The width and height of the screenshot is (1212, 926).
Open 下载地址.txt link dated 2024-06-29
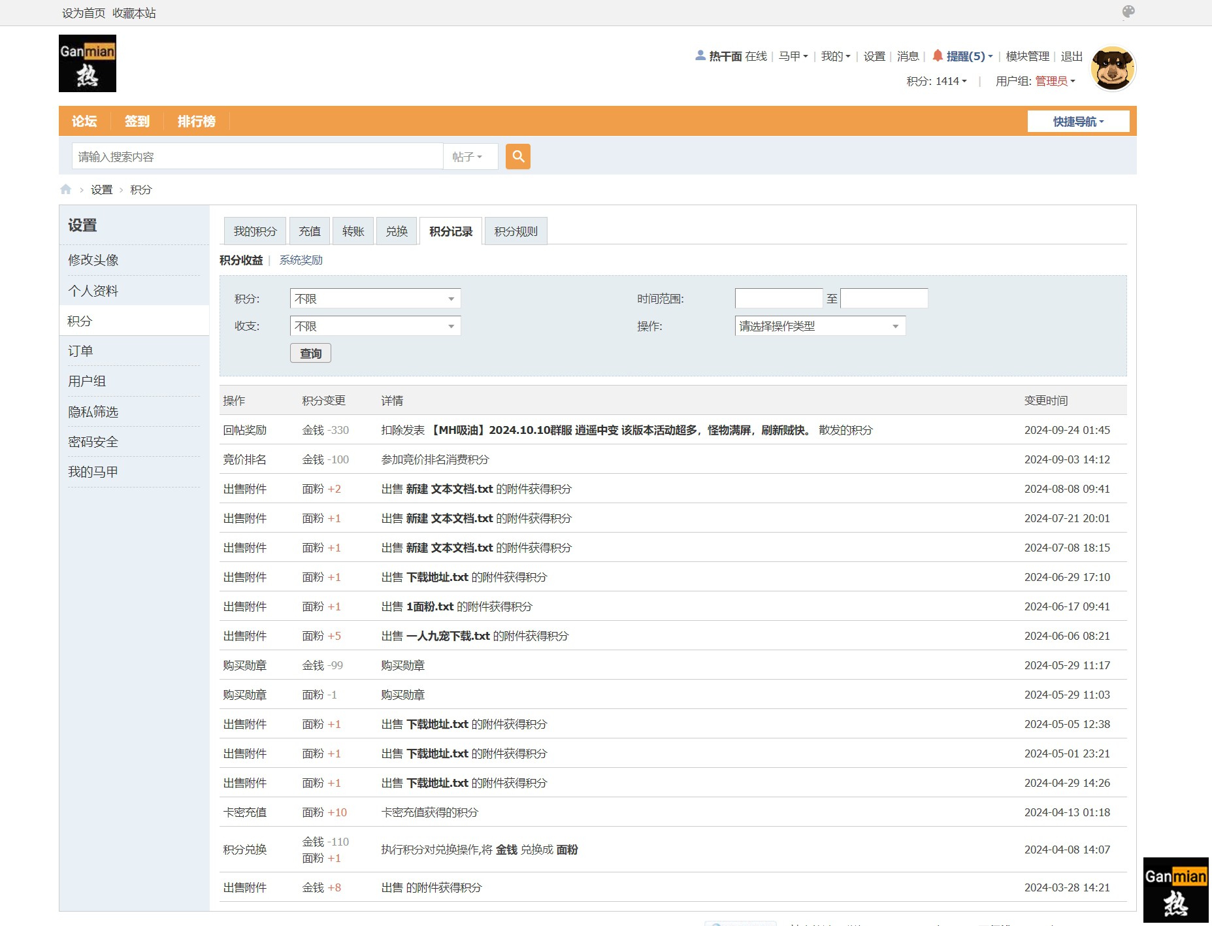[437, 577]
